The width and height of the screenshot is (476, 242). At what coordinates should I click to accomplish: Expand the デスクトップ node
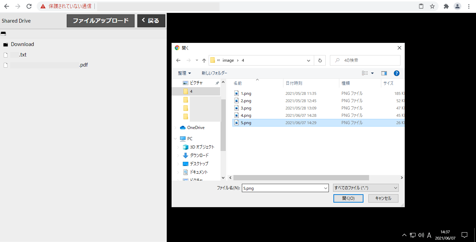coord(178,164)
